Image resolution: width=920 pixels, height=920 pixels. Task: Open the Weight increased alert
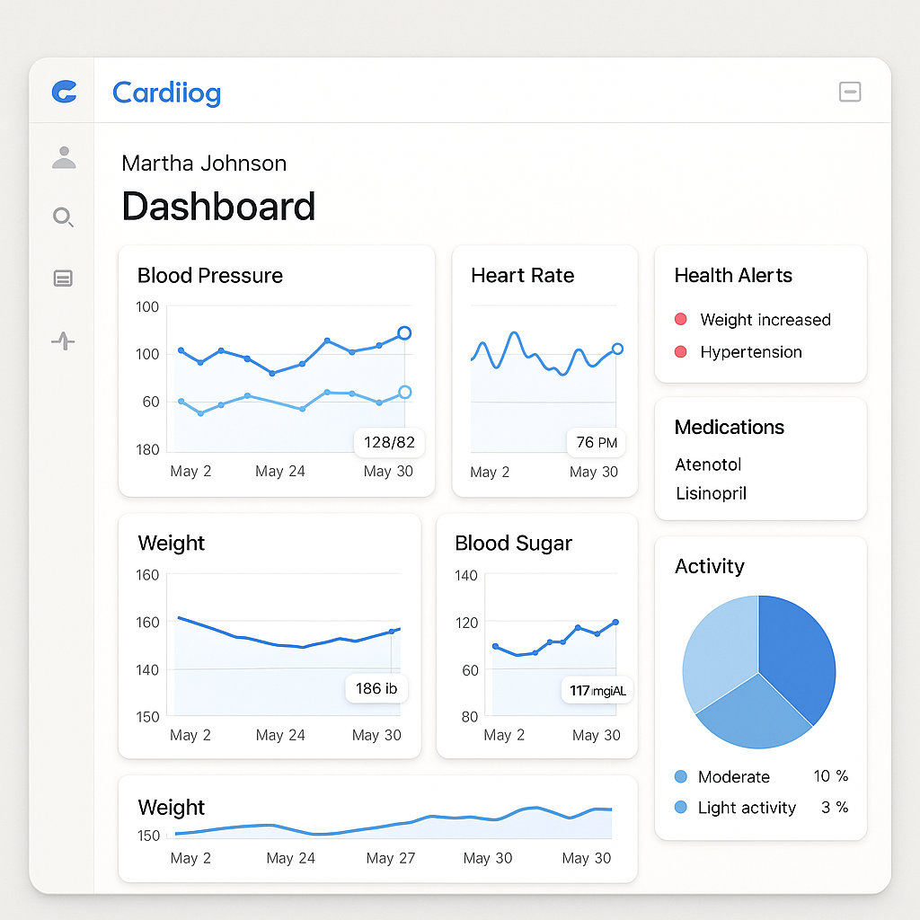point(765,320)
